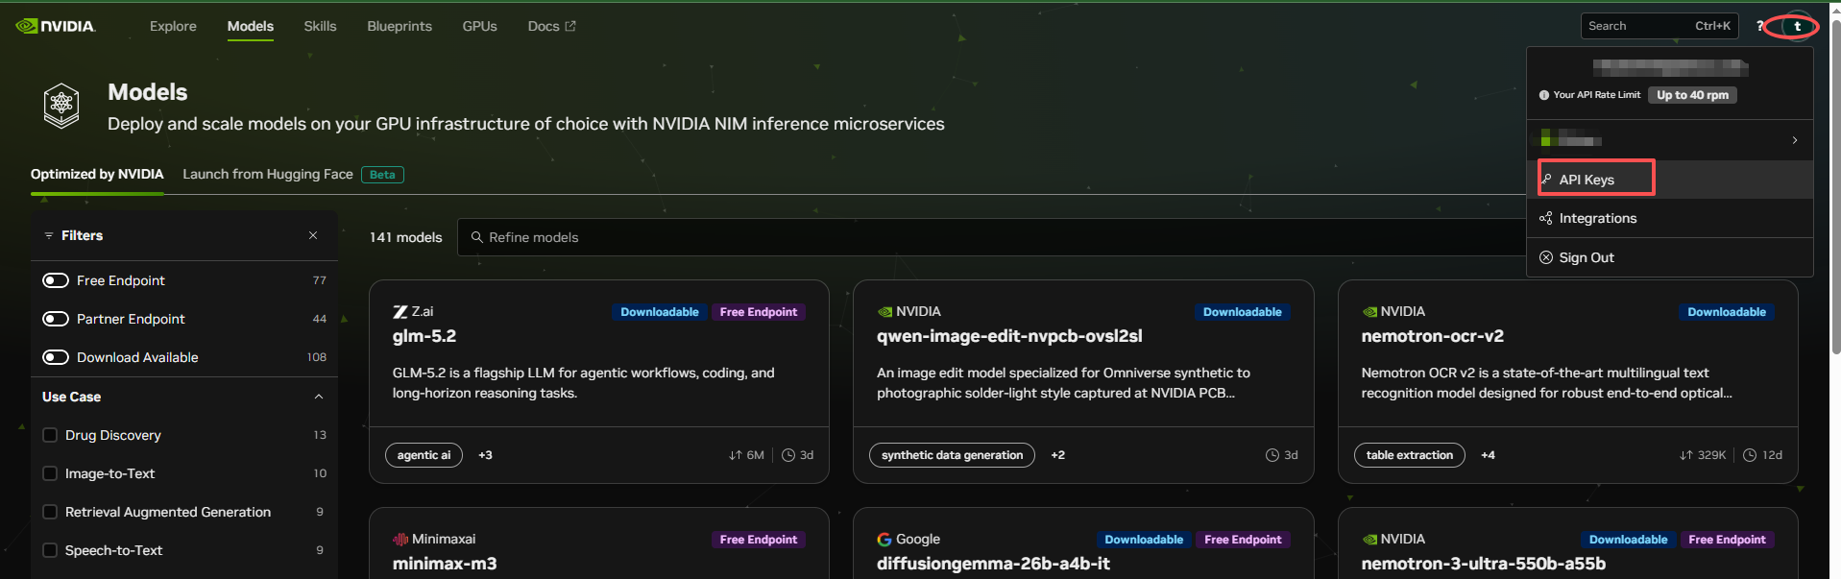Click the Integrations share icon
Screen dimensions: 1841x579
(1546, 218)
